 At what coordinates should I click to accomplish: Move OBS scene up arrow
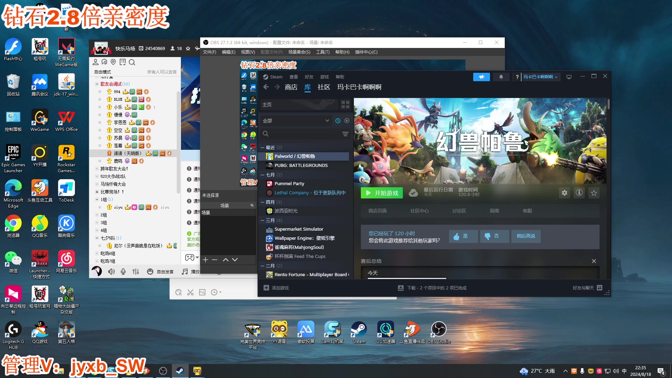pyautogui.click(x=226, y=260)
